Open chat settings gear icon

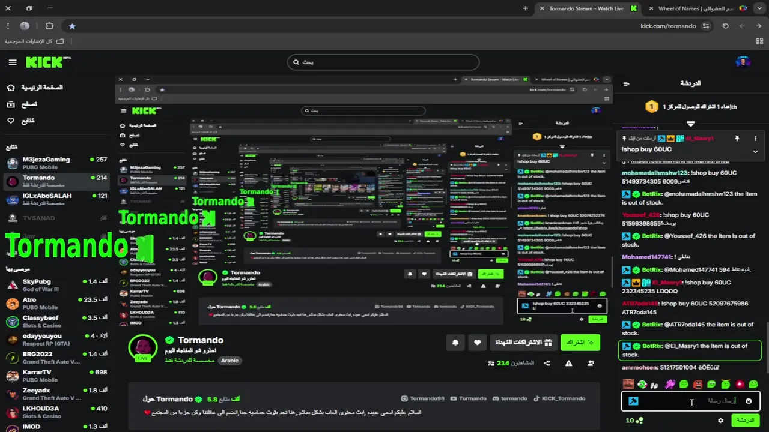(x=720, y=420)
